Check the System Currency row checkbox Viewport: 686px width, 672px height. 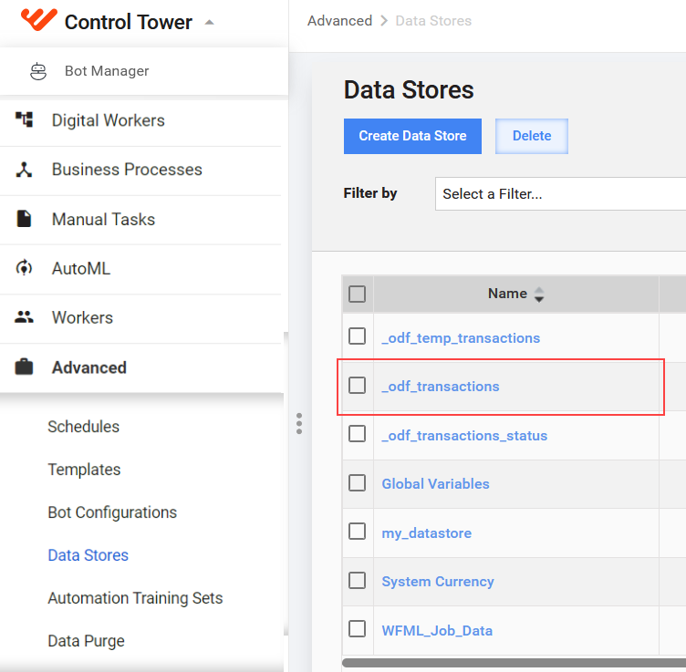pyautogui.click(x=357, y=580)
